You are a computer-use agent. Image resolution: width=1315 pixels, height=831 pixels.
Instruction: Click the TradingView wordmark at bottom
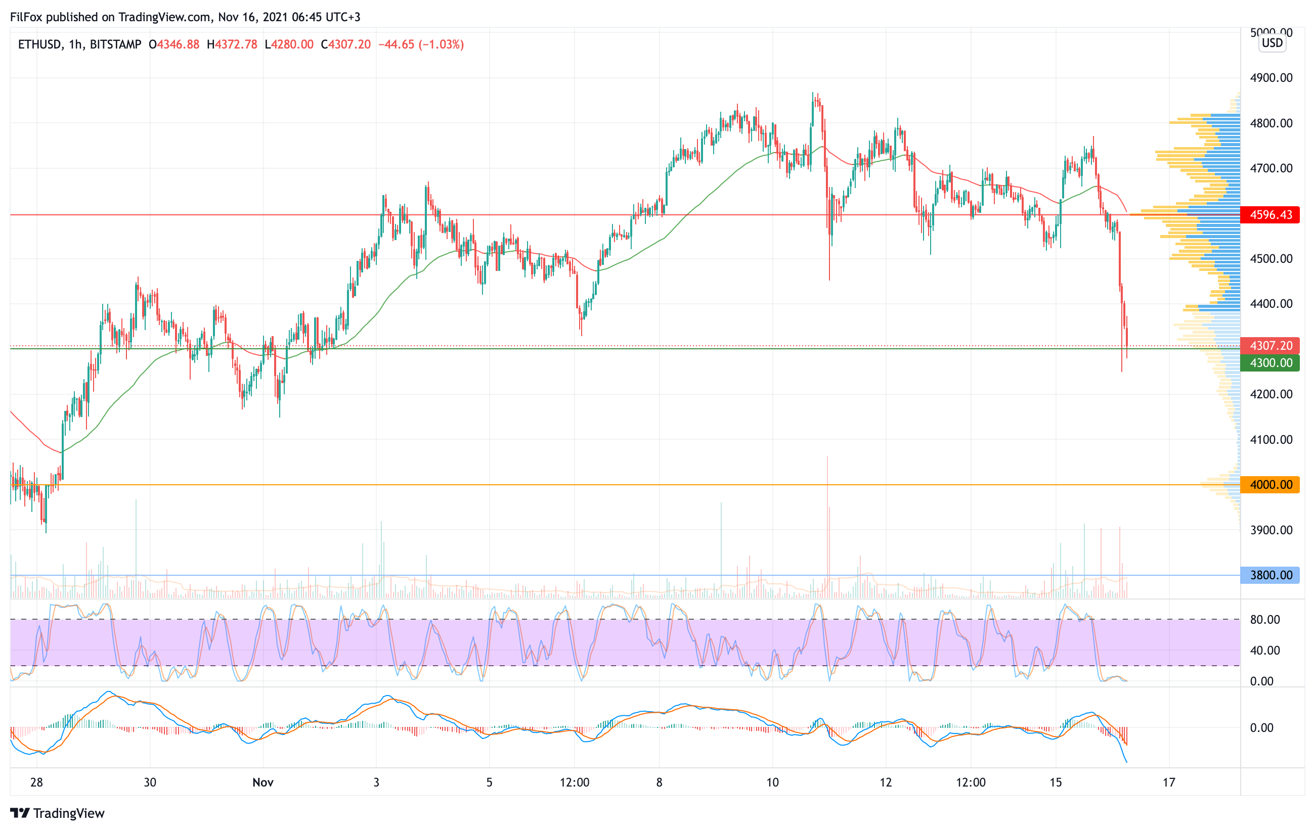69,813
